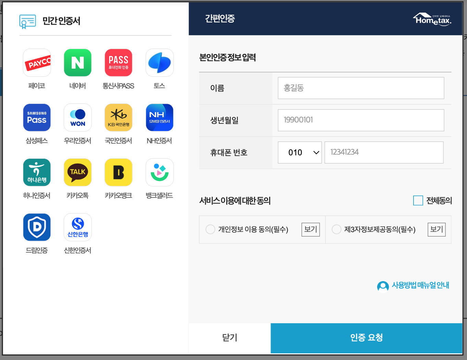Click the 서비스 이용에 대한 동의 heading

click(x=235, y=201)
